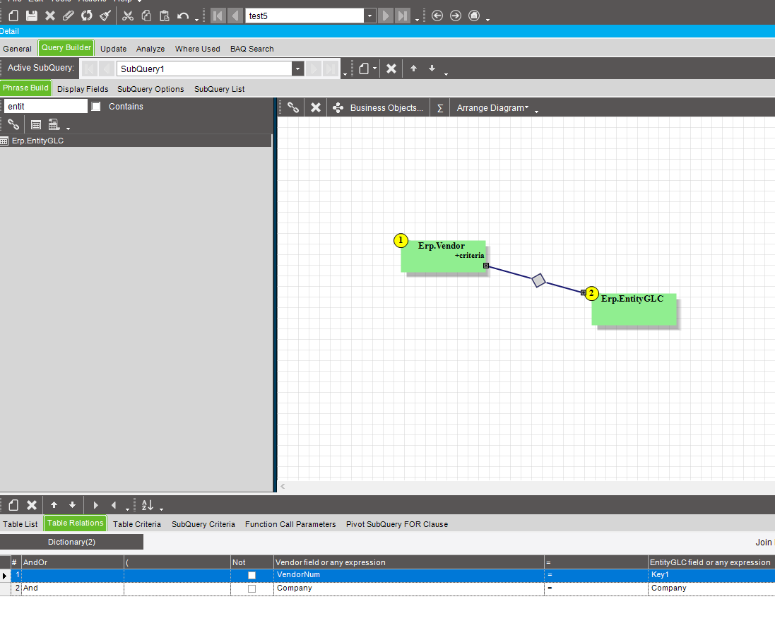Screen dimensions: 775x628
Task: Toggle Not checkbox in VendorNum row
Action: pos(252,575)
